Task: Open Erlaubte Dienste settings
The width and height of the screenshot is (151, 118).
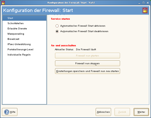Action: pos(17,29)
